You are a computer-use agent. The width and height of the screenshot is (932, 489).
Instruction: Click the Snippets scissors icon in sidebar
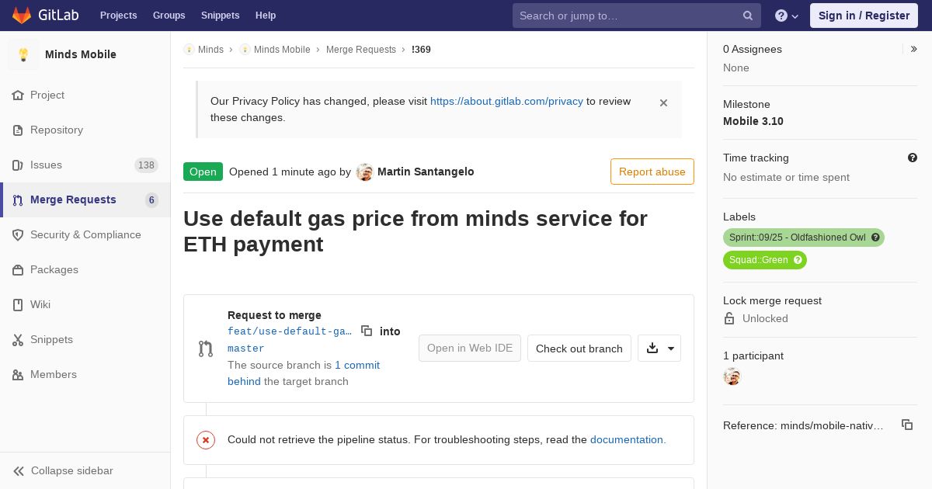tap(18, 339)
